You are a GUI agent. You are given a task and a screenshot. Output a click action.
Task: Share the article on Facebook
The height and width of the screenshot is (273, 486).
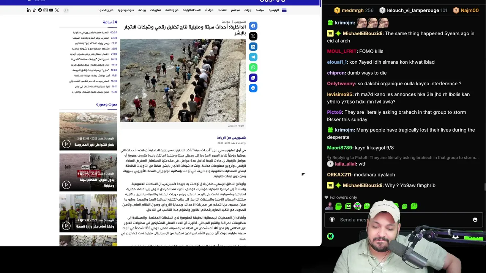point(253,26)
